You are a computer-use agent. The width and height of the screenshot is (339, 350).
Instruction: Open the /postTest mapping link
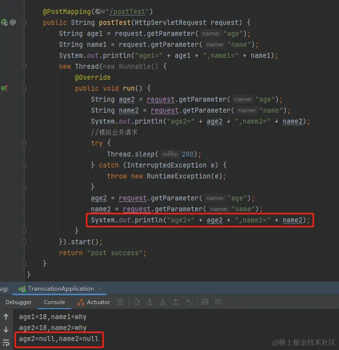[x=127, y=11]
